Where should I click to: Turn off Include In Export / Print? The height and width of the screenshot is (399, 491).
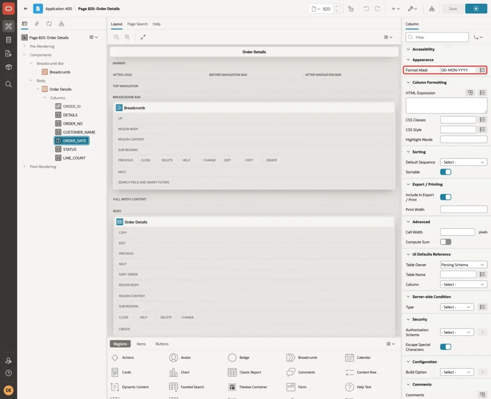445,197
